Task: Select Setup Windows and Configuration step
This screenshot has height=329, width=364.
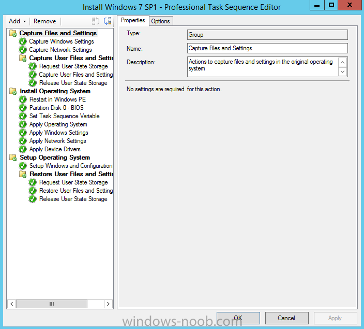Action: [71, 166]
